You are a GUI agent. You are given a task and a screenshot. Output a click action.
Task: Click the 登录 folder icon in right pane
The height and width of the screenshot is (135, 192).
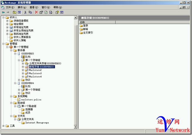click(81, 26)
